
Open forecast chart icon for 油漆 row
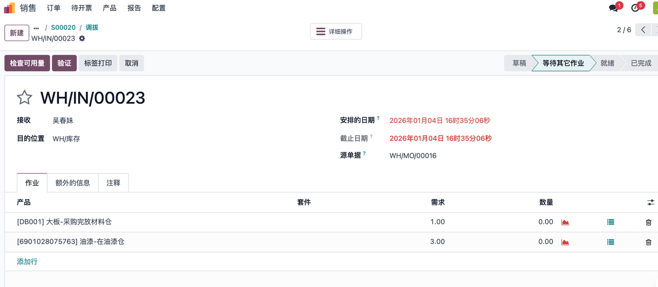click(565, 242)
